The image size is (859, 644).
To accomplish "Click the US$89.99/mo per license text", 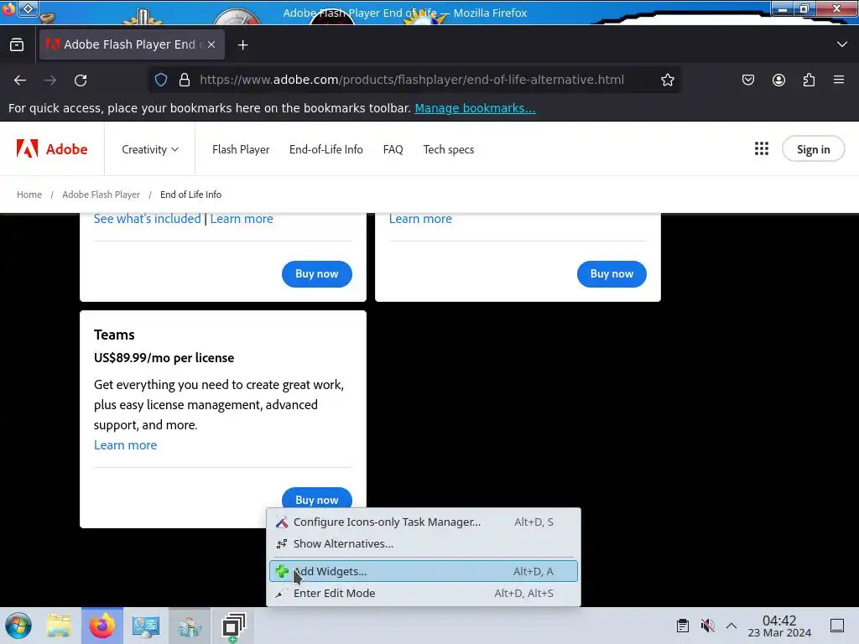I will pos(164,357).
